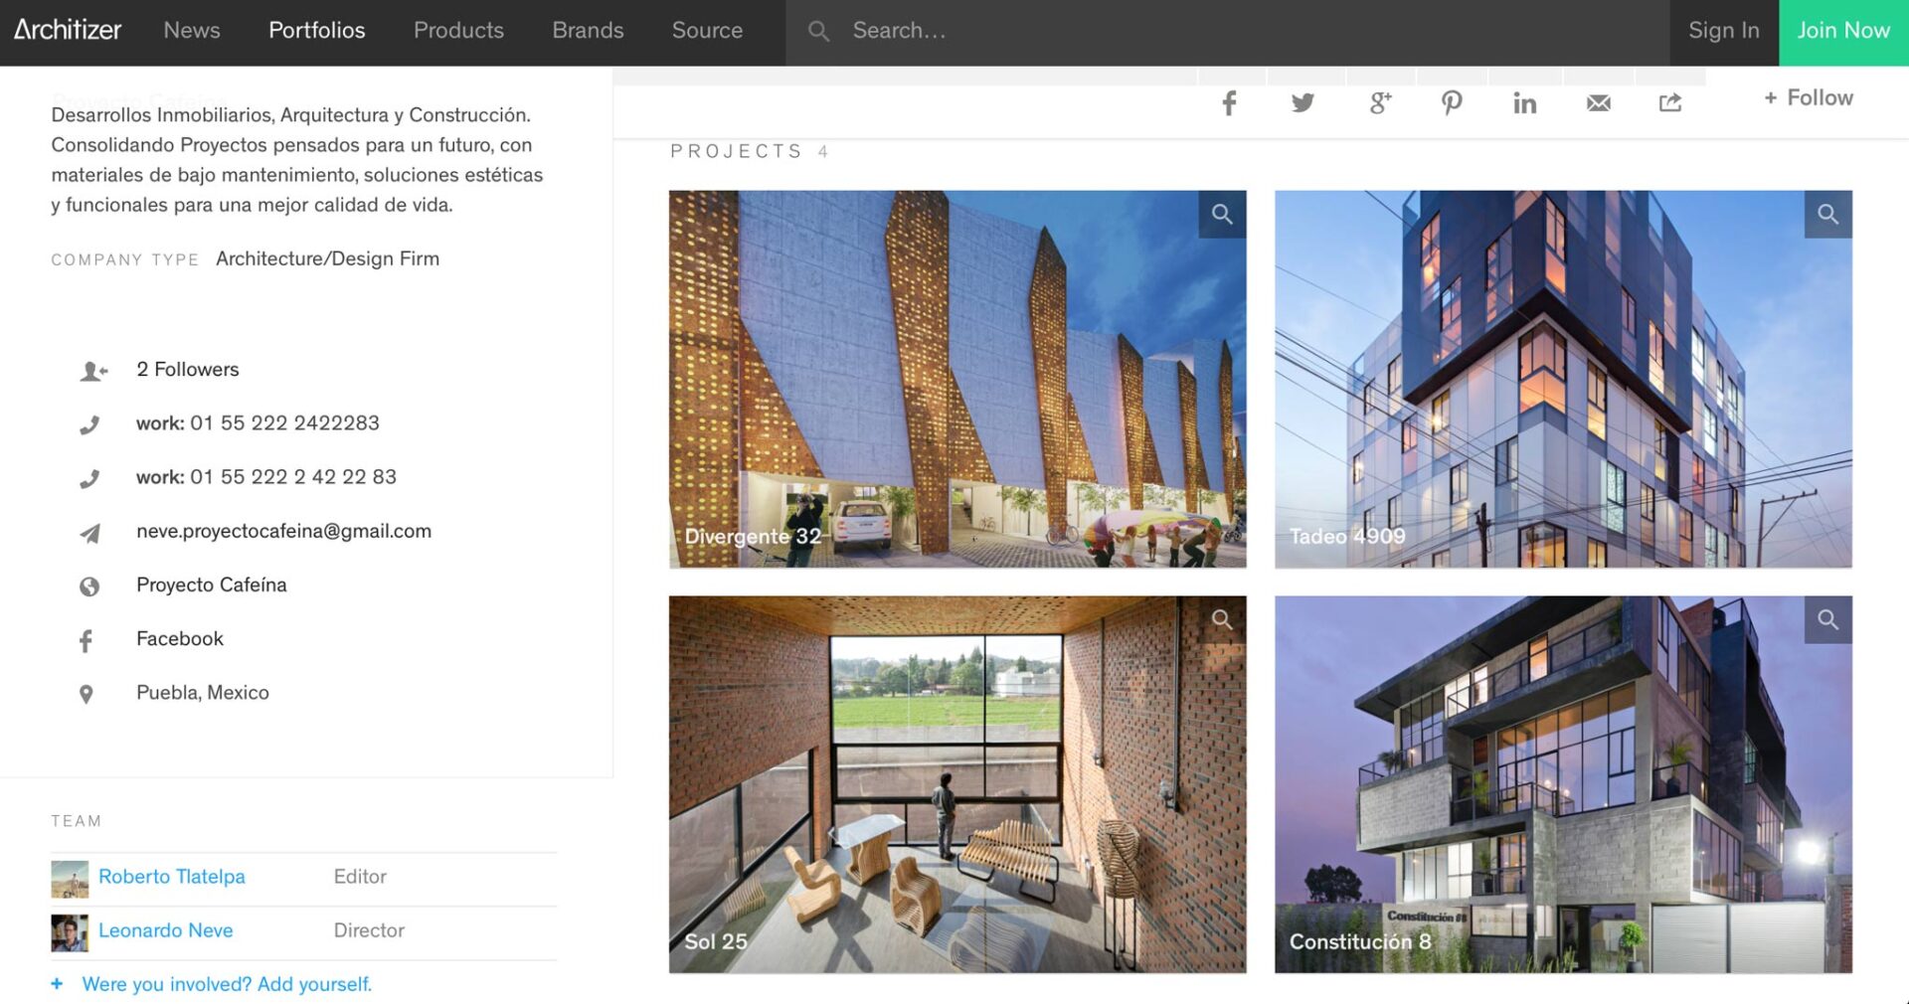
Task: Share profile on Facebook icon
Action: pyautogui.click(x=1229, y=103)
